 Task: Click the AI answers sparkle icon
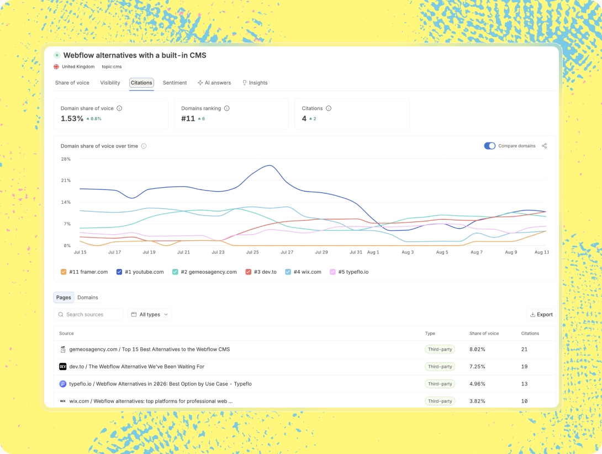(x=200, y=83)
